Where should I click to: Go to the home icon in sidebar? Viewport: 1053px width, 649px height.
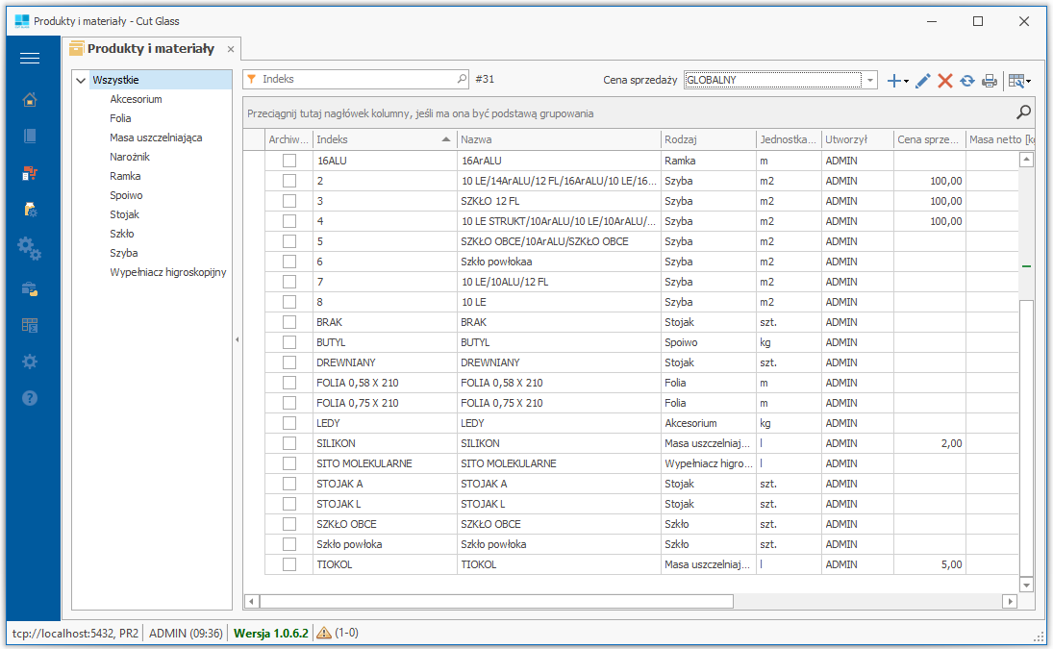tap(30, 100)
